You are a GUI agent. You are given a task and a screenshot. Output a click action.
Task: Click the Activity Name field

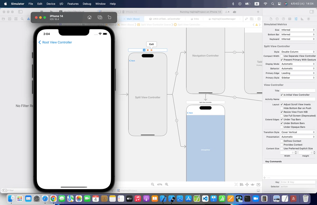tap(298, 99)
